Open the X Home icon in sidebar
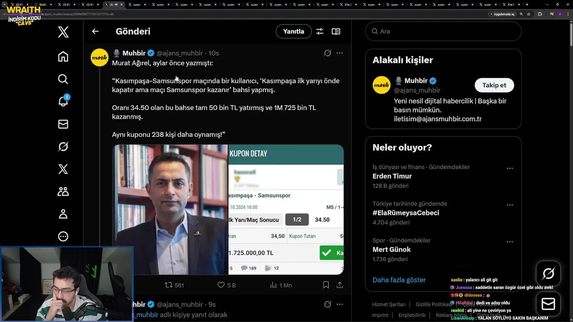This screenshot has height=322, width=573. pos(63,56)
